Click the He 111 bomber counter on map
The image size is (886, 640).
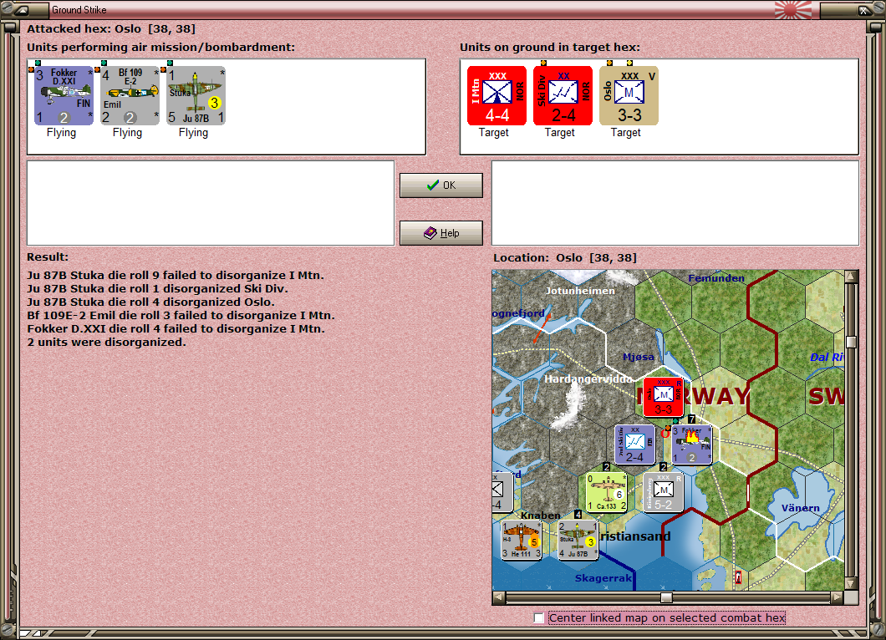[x=522, y=540]
